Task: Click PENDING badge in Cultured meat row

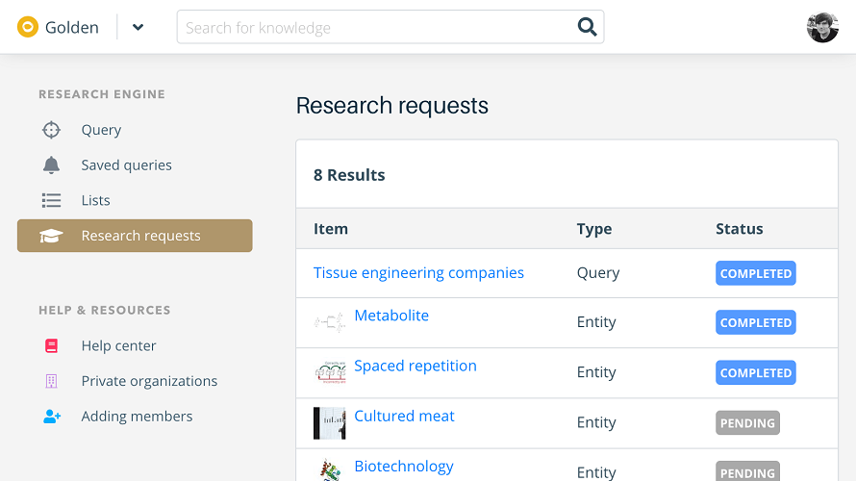Action: pos(747,422)
